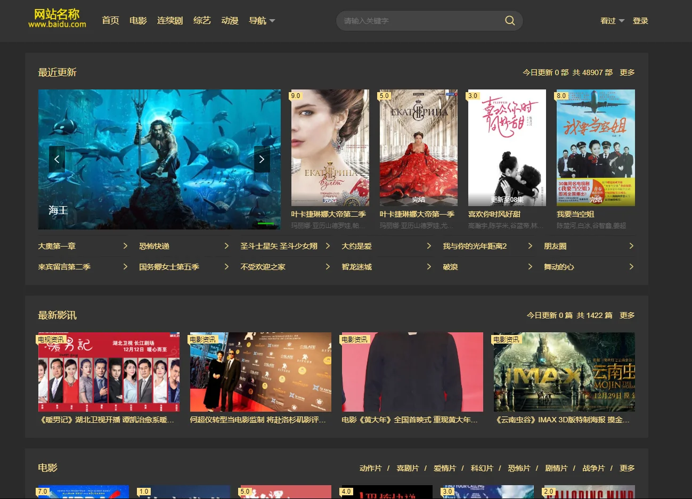Screen dimensions: 692x499
Task: Click the green carousel indicator bar
Action: click(x=266, y=224)
